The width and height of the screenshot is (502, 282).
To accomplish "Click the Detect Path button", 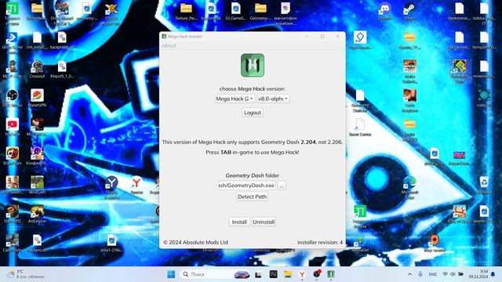I will [x=253, y=197].
